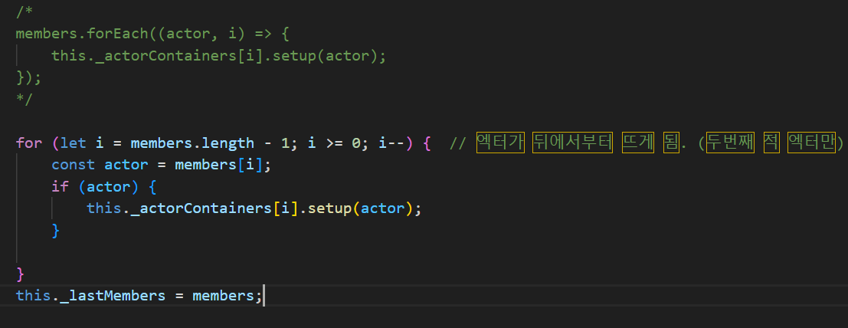
Task: Click the pink closing brace of for loop
Action: pyautogui.click(x=21, y=274)
